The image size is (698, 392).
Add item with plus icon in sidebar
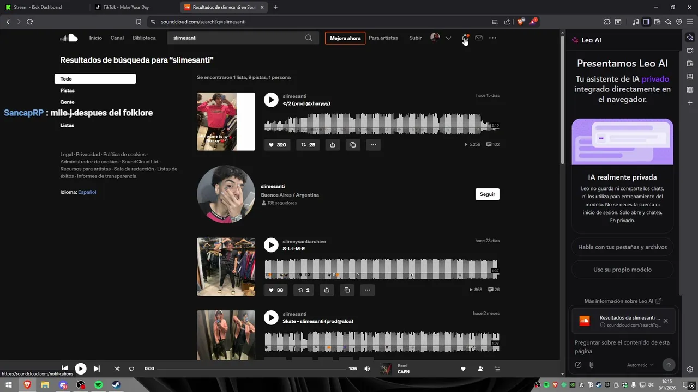pyautogui.click(x=690, y=103)
